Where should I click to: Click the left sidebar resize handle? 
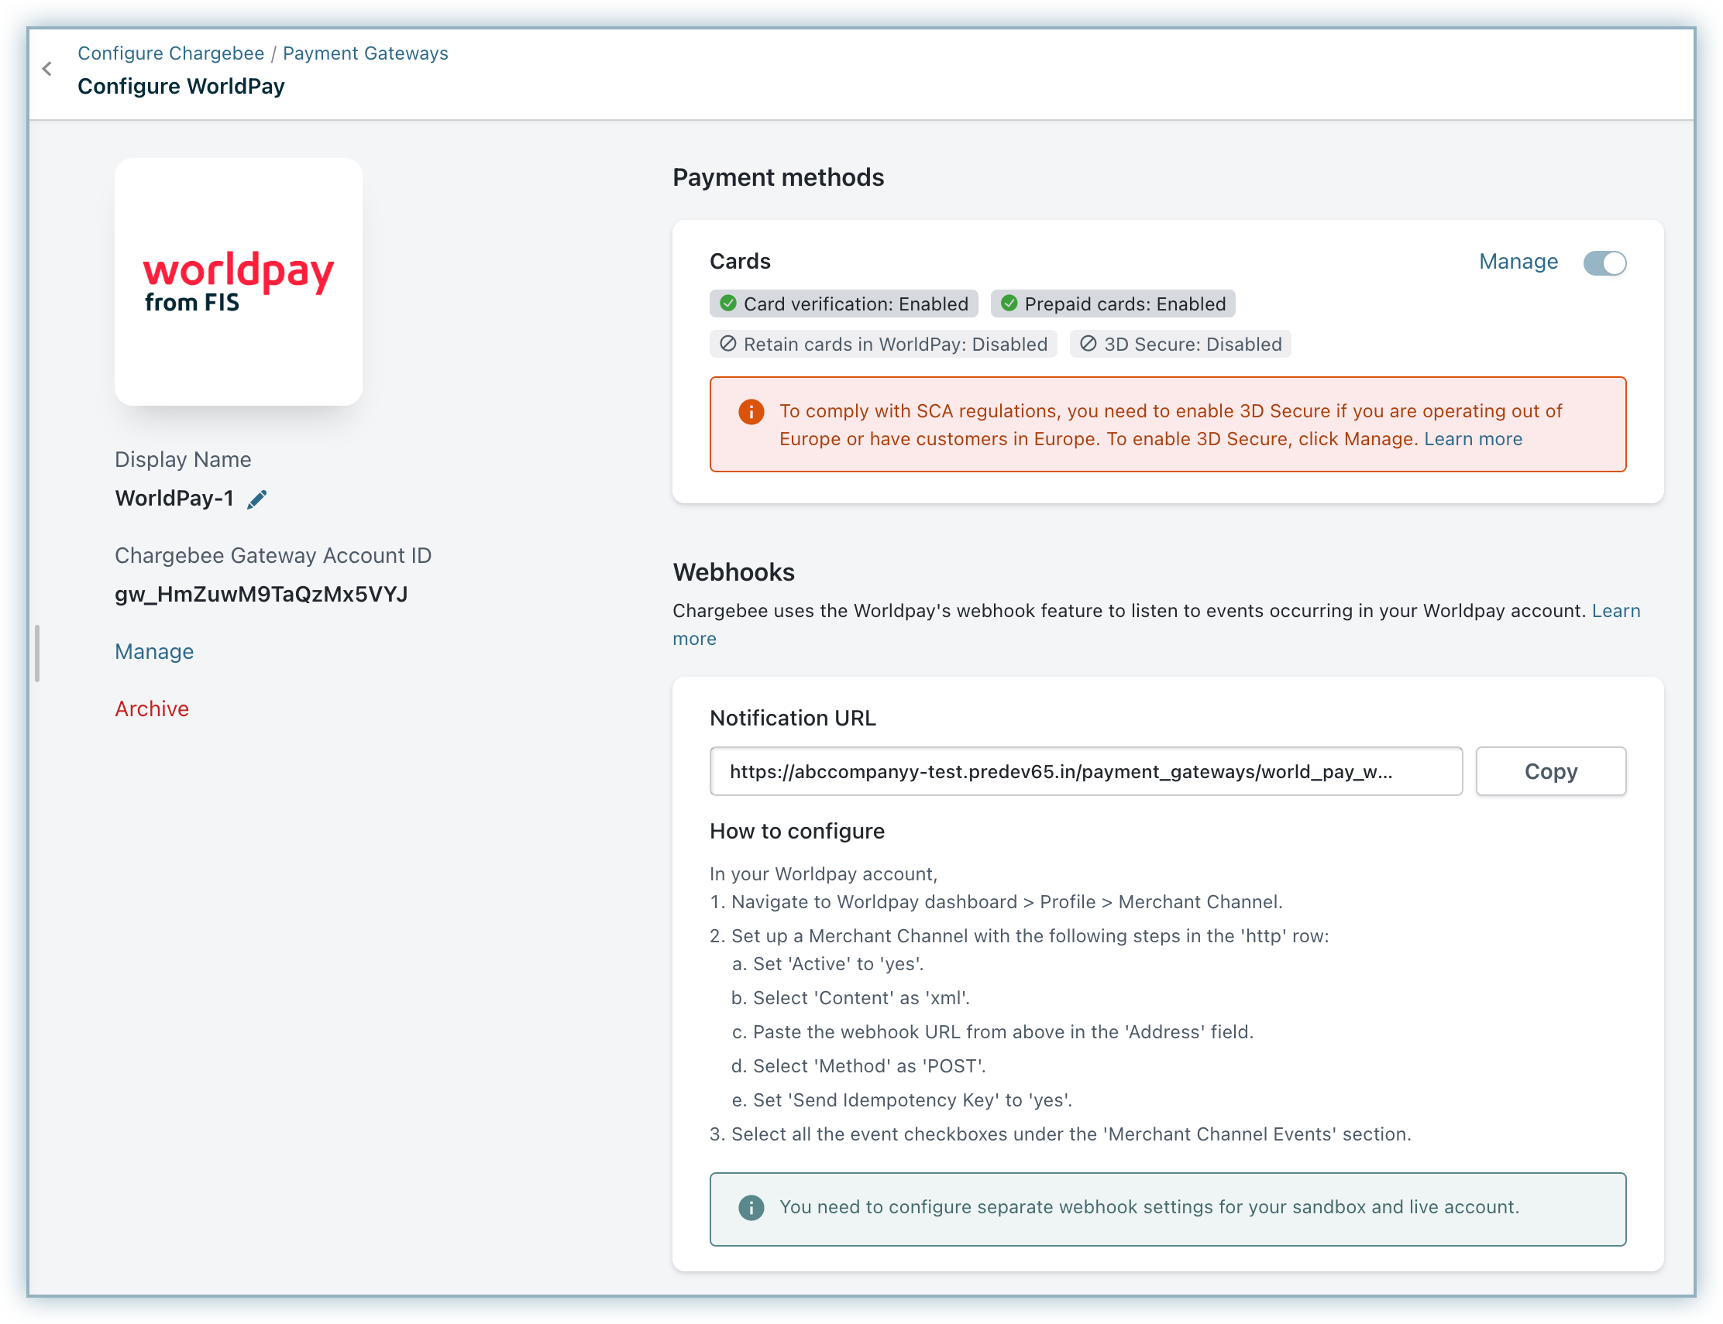click(x=37, y=653)
